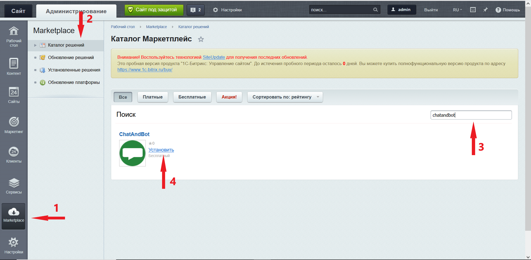The image size is (531, 260).
Task: Open the RU language dropdown
Action: [457, 10]
